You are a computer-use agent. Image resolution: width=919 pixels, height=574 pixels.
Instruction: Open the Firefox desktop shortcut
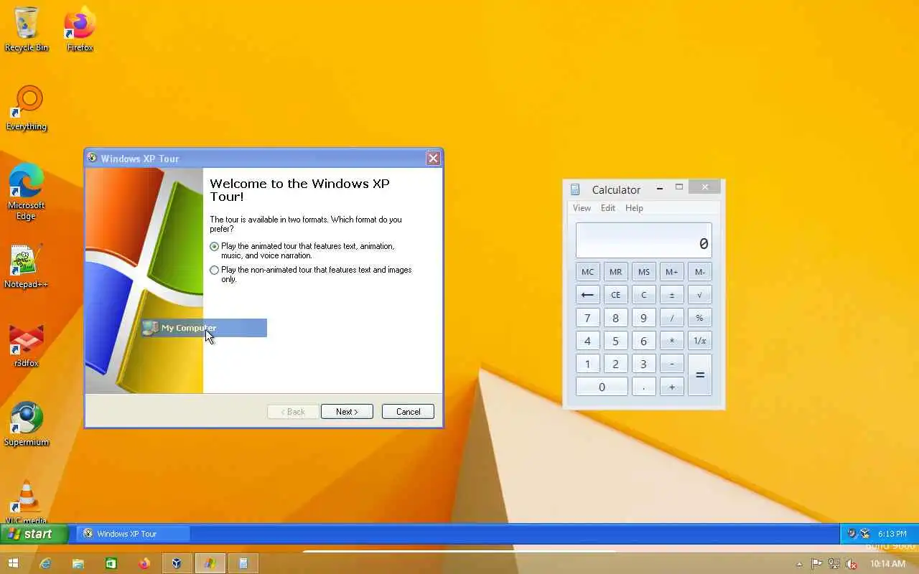coord(80,29)
